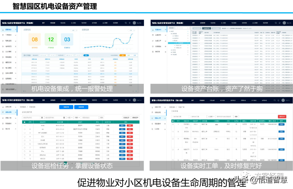Click 新建任务 button in inspection window
293x189 pixels.
click(x=126, y=117)
